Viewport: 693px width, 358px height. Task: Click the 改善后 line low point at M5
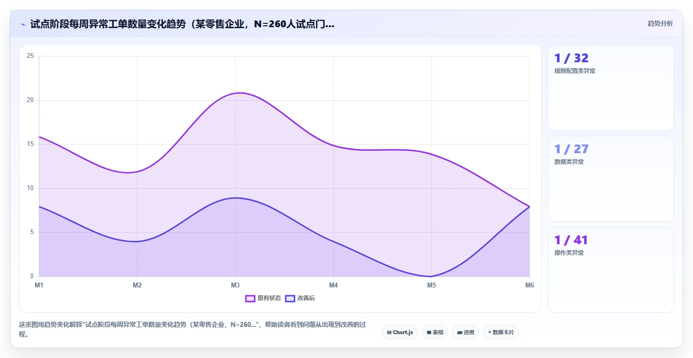click(x=432, y=276)
